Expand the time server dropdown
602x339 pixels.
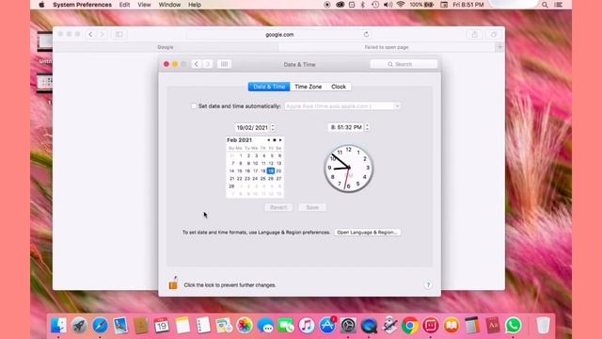[397, 106]
